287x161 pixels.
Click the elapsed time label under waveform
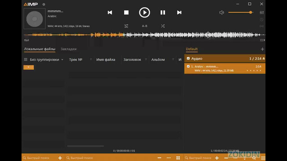(x=26, y=40)
